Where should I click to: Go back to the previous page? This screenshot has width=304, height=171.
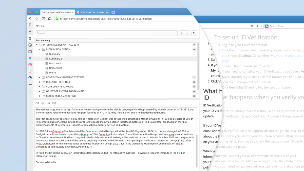(30, 19)
